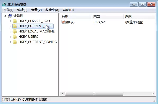The width and height of the screenshot is (158, 104).
Task: Click the horizontal scrollbar left arrow
Action: [x=62, y=94]
